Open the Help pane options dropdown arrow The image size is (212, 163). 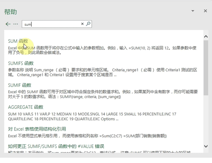(193, 11)
